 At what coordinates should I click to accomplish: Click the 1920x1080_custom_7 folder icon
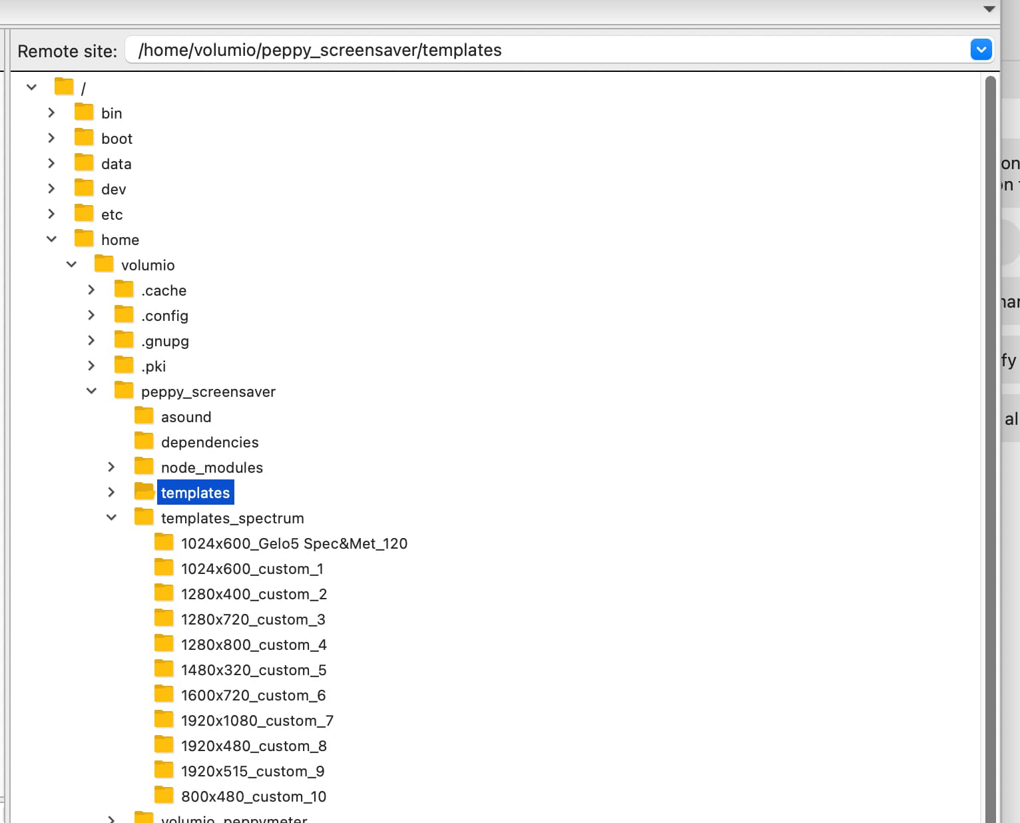[x=164, y=720]
